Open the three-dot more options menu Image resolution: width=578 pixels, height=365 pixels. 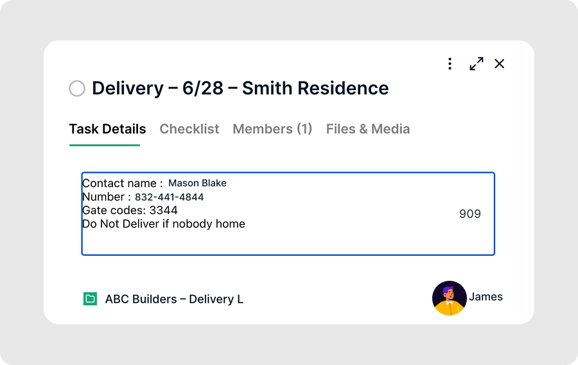450,64
